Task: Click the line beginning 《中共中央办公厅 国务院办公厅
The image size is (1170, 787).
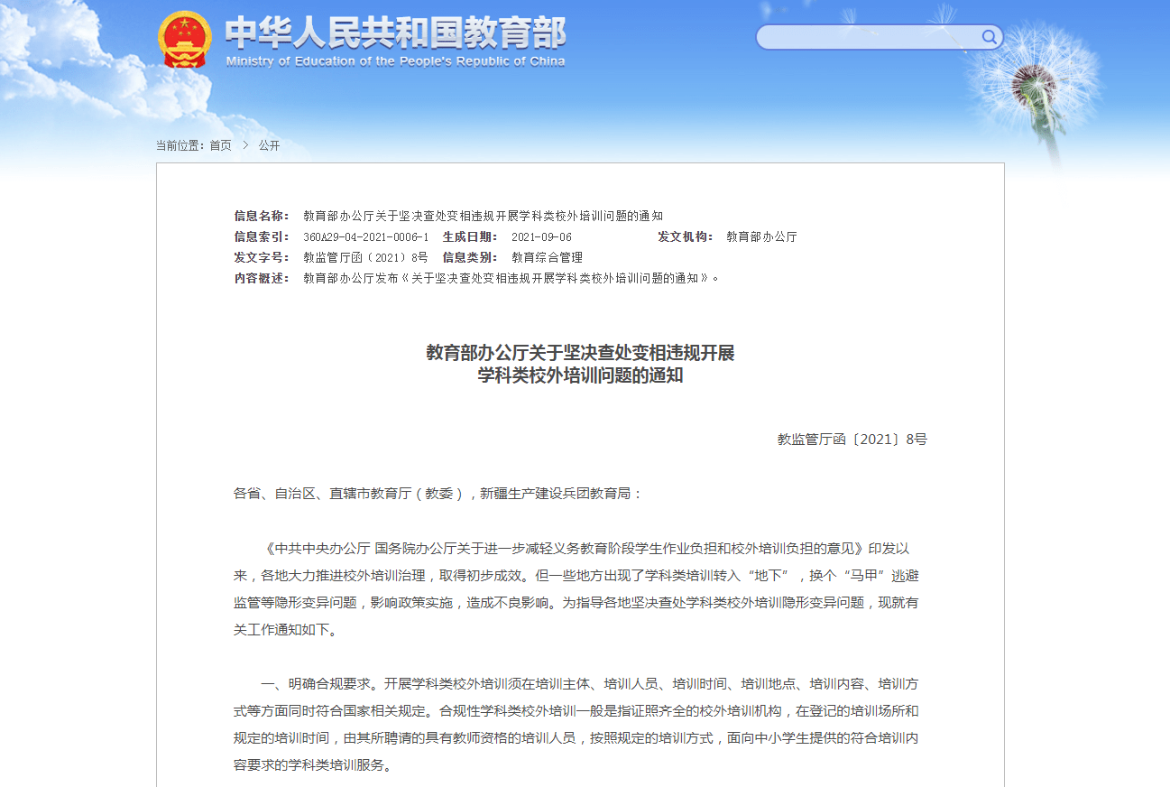Action: point(585,548)
